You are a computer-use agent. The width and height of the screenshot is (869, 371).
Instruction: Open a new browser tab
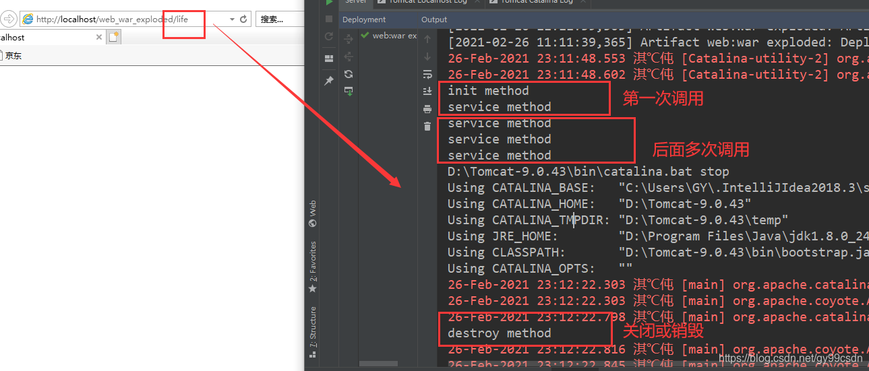pyautogui.click(x=114, y=37)
